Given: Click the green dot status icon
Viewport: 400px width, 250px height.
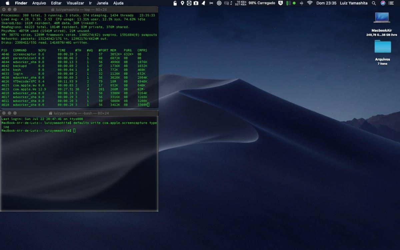Looking at the screenshot, I should coord(294,3).
